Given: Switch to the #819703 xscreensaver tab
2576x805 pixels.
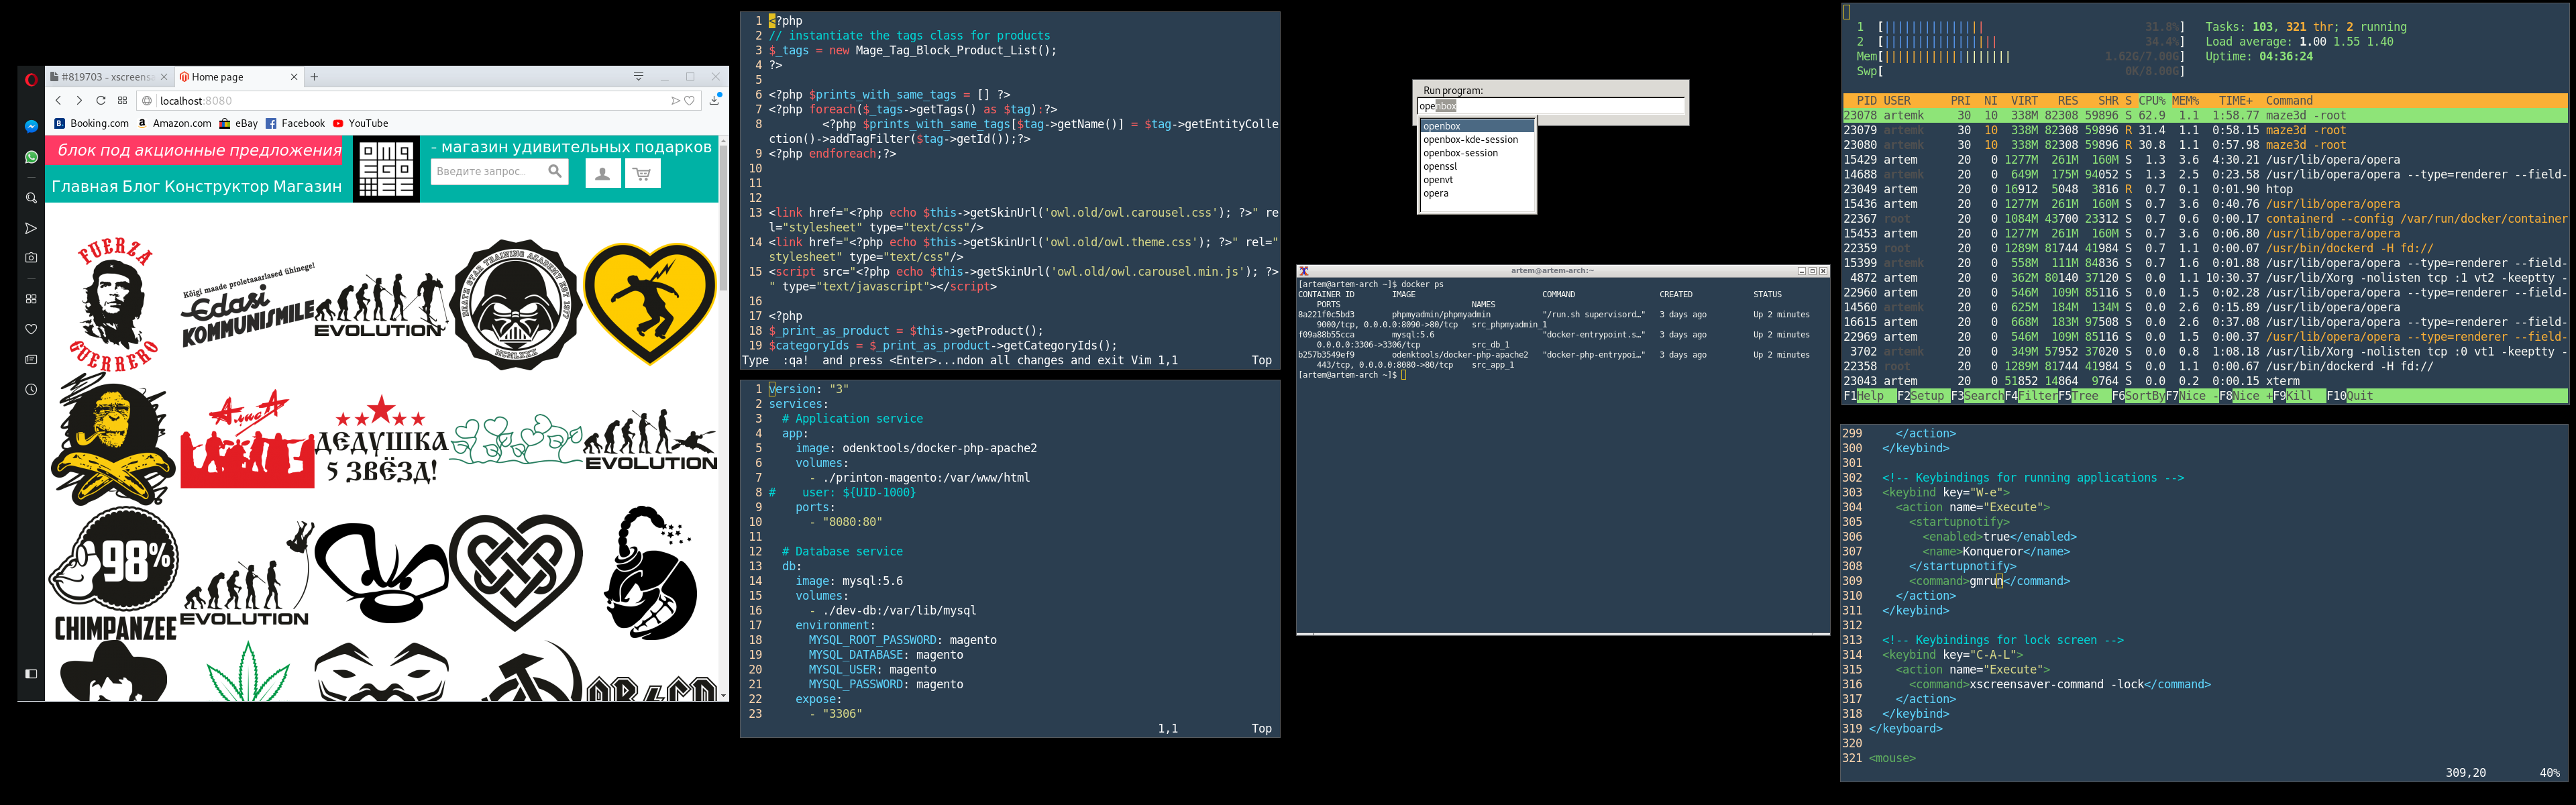Looking at the screenshot, I should coord(106,77).
